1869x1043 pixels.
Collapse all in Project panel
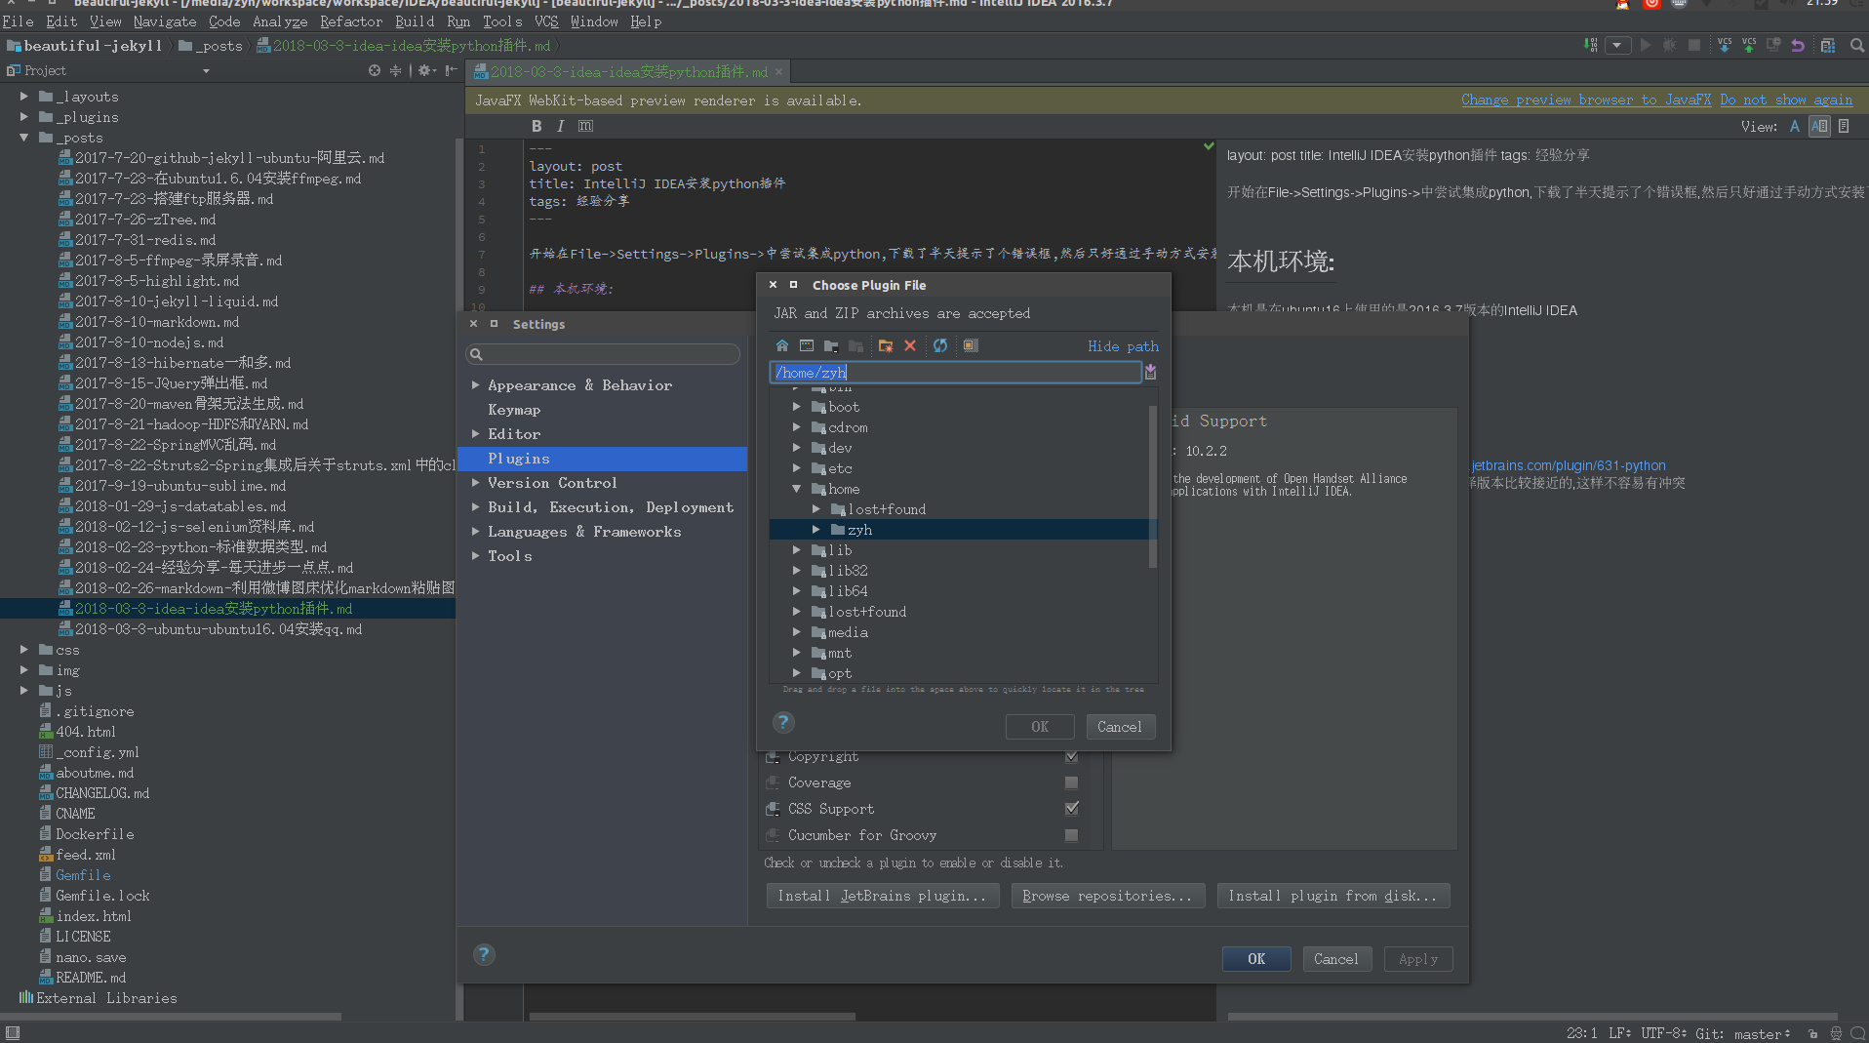(x=395, y=70)
